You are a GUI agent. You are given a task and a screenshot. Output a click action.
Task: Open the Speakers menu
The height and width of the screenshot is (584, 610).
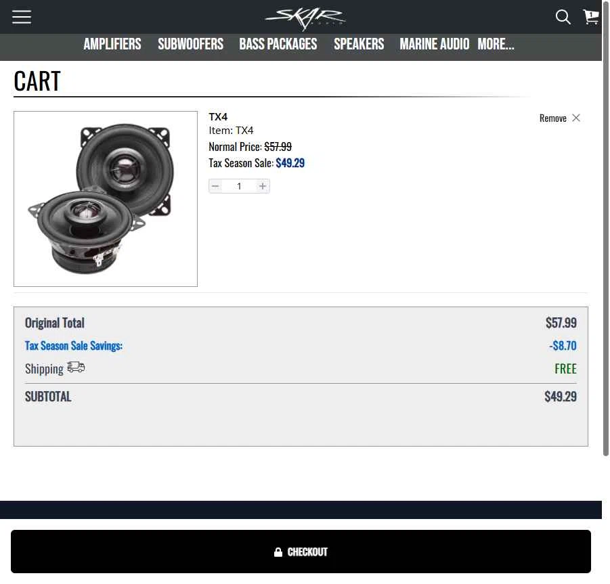[x=359, y=44]
